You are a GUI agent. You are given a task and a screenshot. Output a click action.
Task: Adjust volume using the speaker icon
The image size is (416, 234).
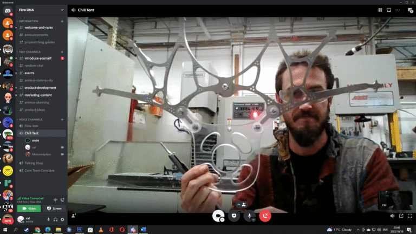coord(393,216)
